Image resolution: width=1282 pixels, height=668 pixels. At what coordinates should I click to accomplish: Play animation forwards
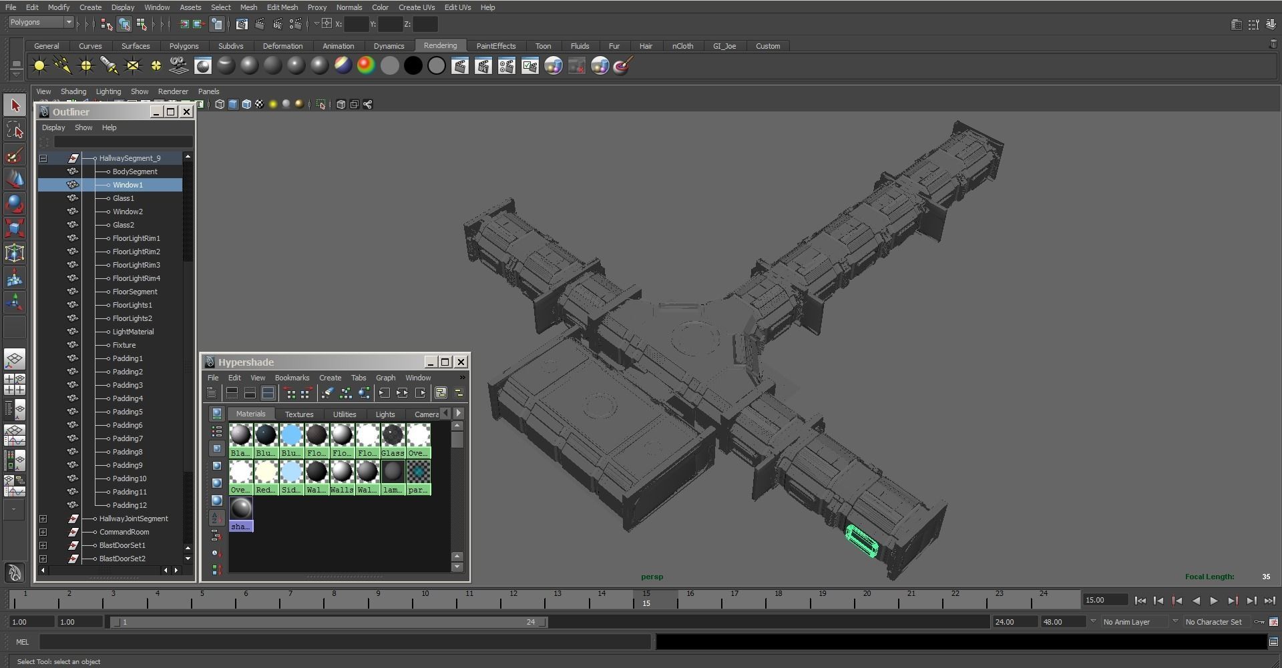coord(1214,601)
